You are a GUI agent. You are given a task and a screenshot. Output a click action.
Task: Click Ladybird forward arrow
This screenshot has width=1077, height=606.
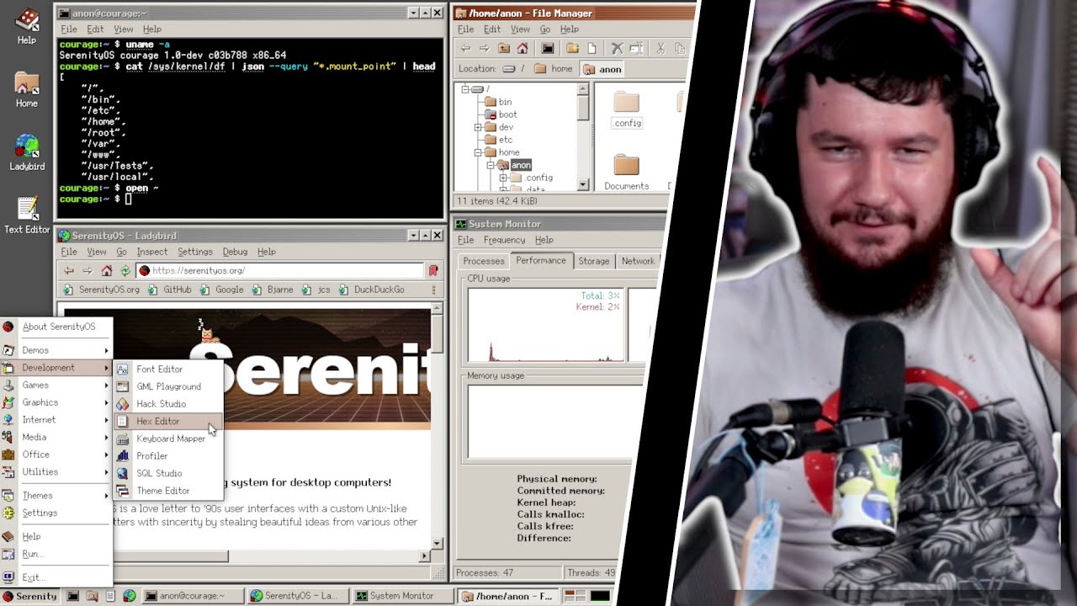click(x=88, y=270)
